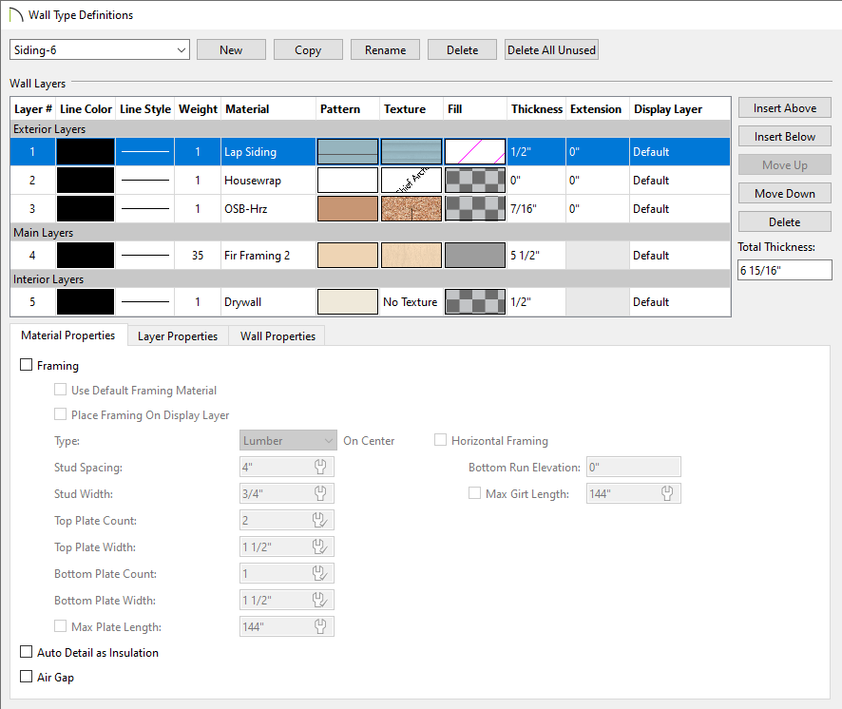Enable the Auto Detail as Insulation checkbox
Image resolution: width=842 pixels, height=709 pixels.
[x=26, y=652]
